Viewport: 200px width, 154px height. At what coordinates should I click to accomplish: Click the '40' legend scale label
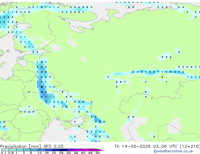click(83, 153)
